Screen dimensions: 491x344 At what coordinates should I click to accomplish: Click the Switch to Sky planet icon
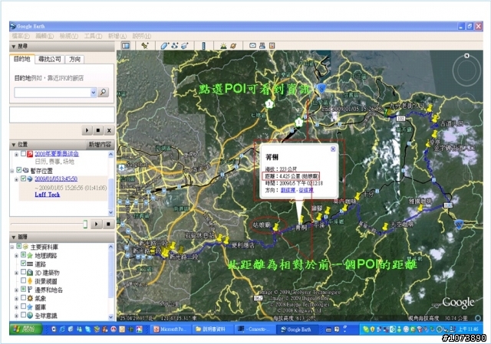click(233, 46)
